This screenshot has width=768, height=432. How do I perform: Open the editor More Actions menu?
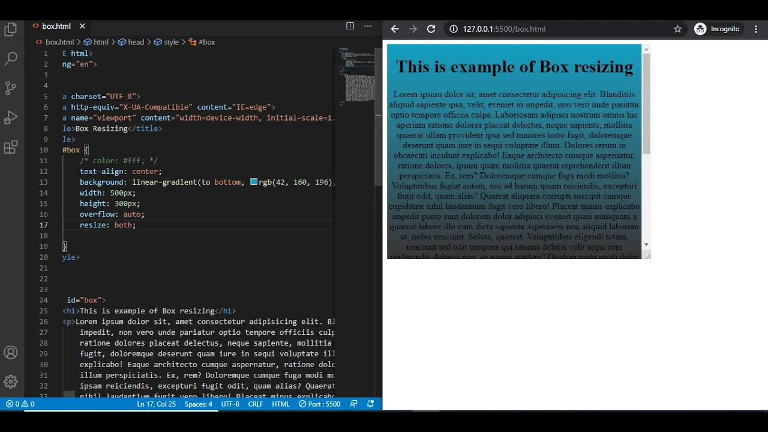click(368, 26)
